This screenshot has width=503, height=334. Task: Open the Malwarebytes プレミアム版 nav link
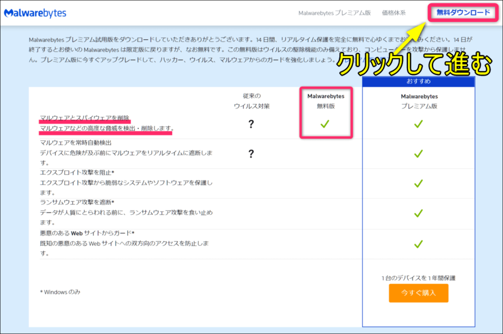coord(335,13)
